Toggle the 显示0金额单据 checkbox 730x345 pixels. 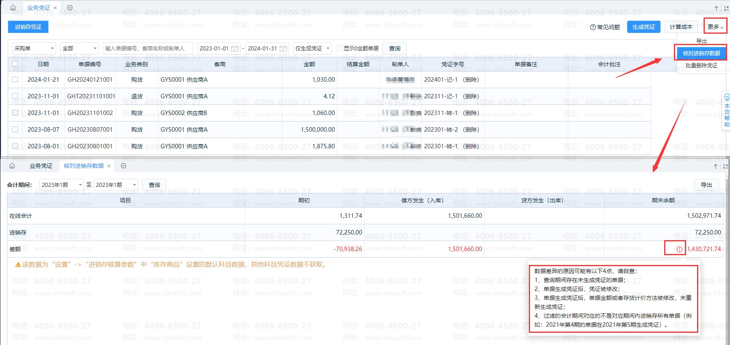tap(339, 48)
